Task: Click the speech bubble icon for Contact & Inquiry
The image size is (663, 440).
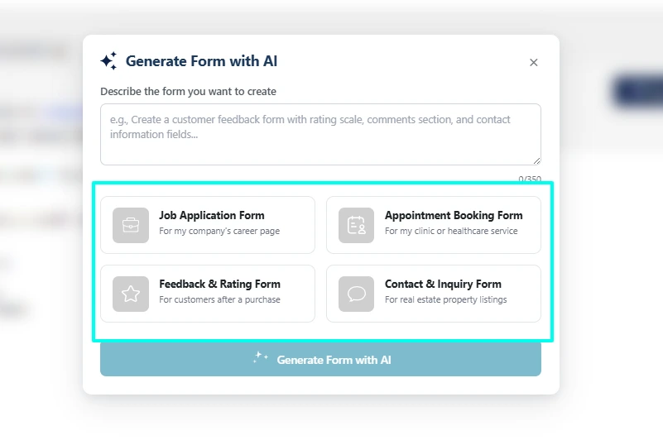Action: 356,294
